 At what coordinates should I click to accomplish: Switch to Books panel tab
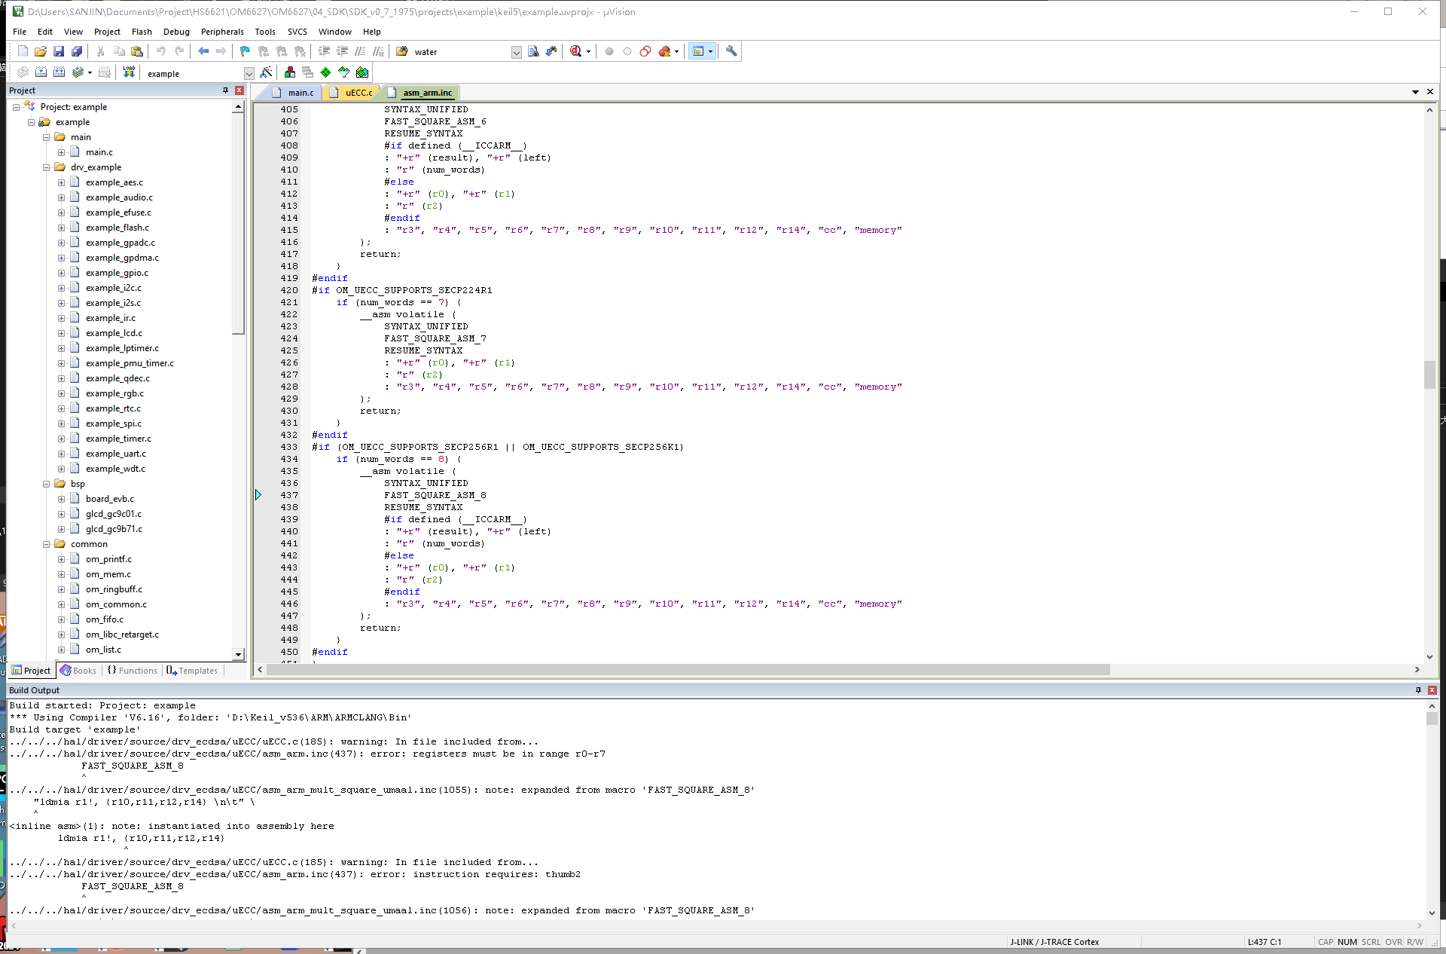(79, 671)
